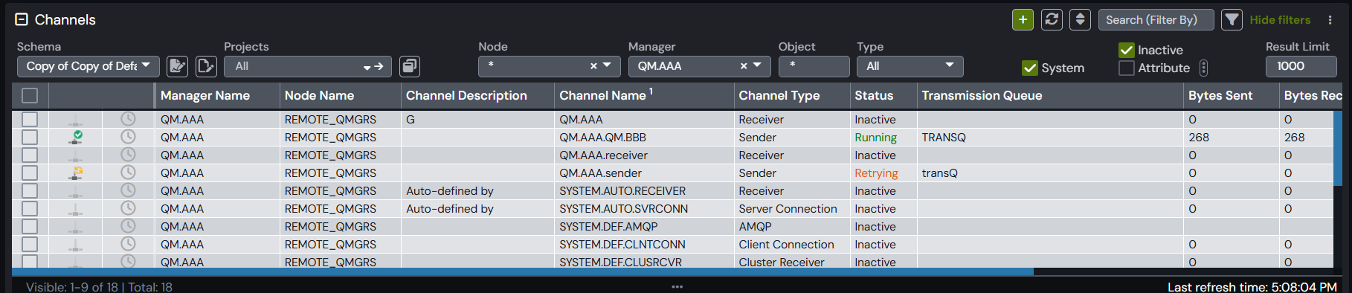Select checkbox for SYSTEM.DEF.AMQP row

(30, 226)
